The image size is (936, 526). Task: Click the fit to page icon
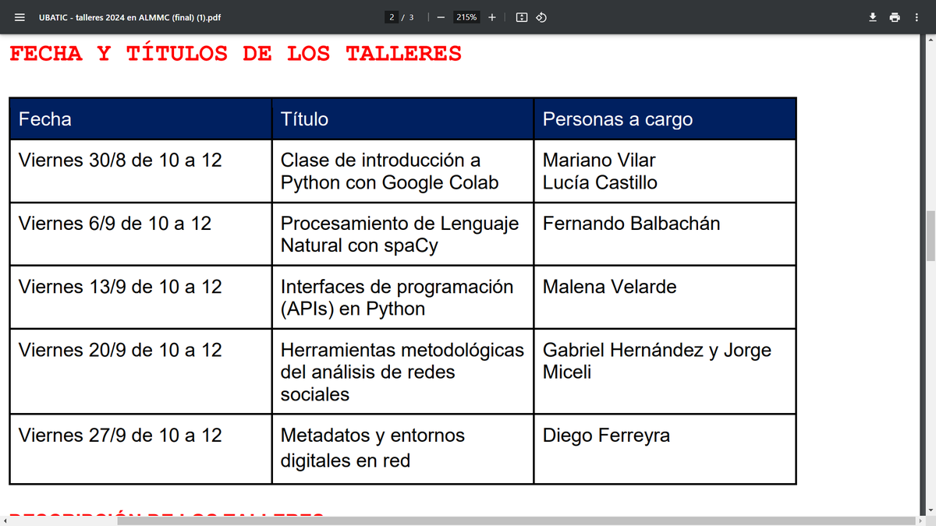click(x=522, y=16)
